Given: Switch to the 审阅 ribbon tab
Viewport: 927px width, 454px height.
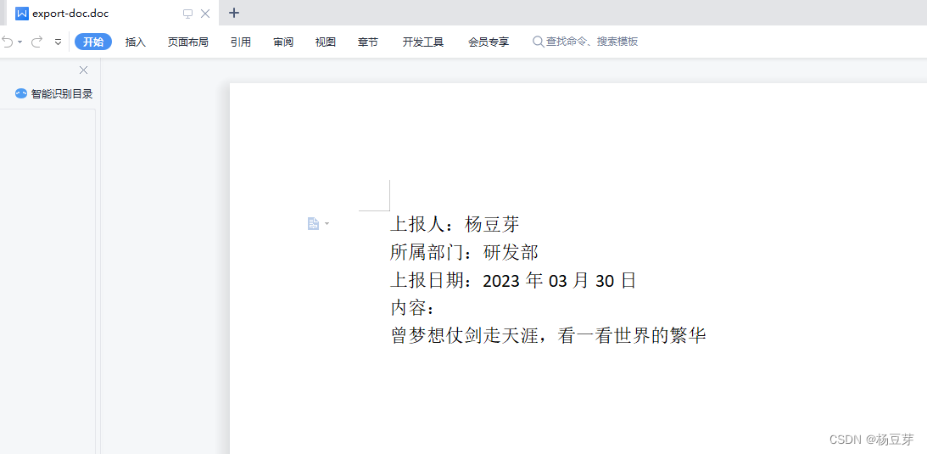Looking at the screenshot, I should pyautogui.click(x=283, y=42).
